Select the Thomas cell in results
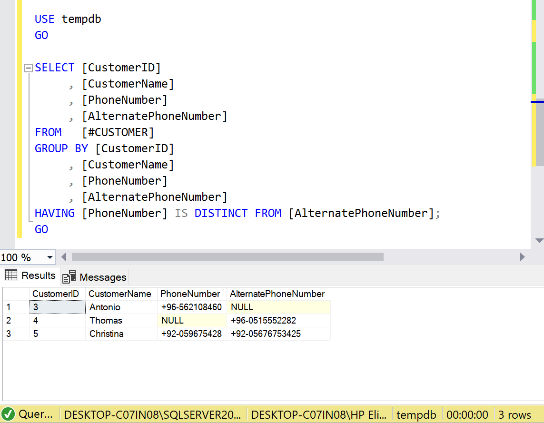 [106, 321]
